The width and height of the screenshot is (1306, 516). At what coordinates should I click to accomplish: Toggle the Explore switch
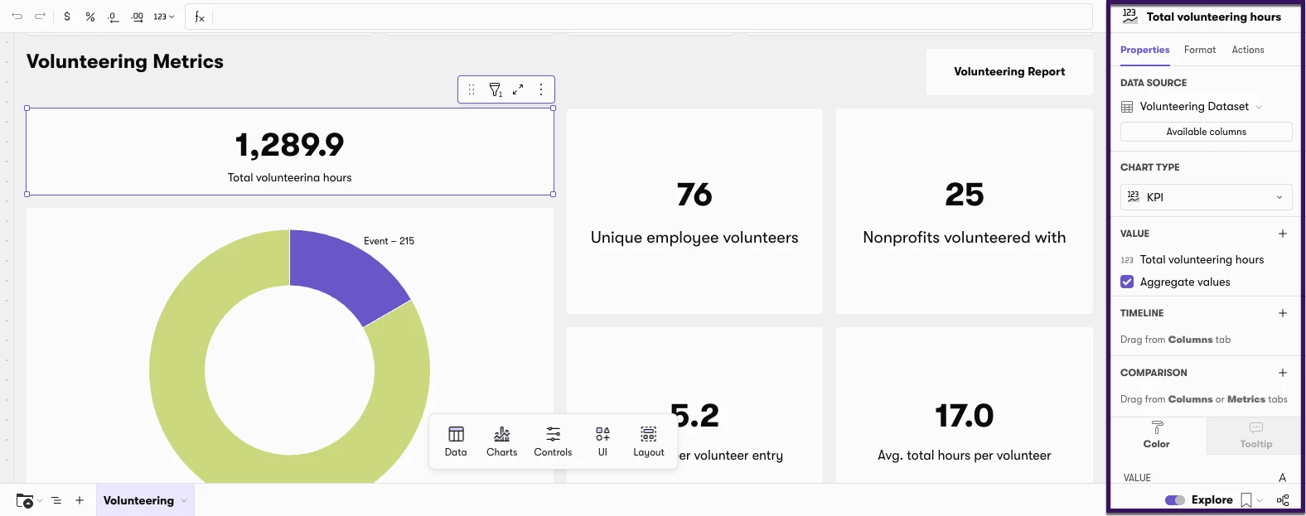coord(1174,500)
